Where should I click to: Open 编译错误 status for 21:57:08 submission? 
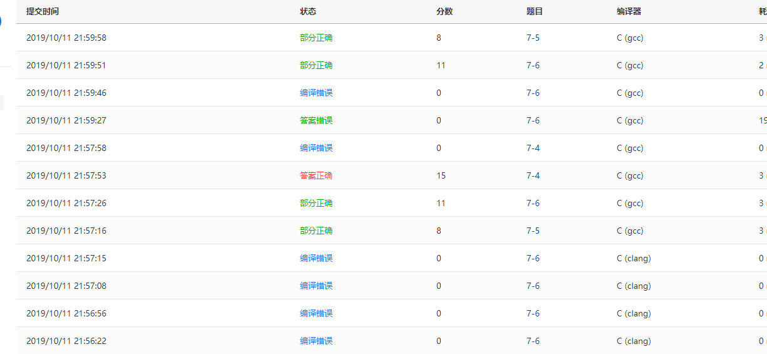coord(316,286)
